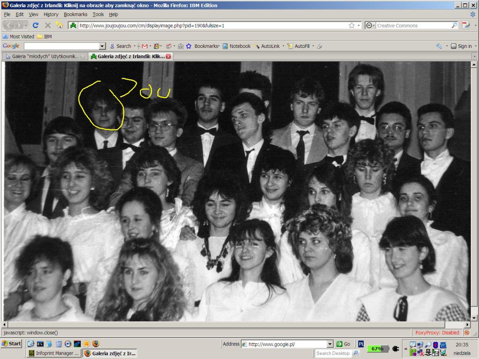Image resolution: width=479 pixels, height=359 pixels.
Task: Click the Search Desktop magnifier button
Action: (356, 353)
